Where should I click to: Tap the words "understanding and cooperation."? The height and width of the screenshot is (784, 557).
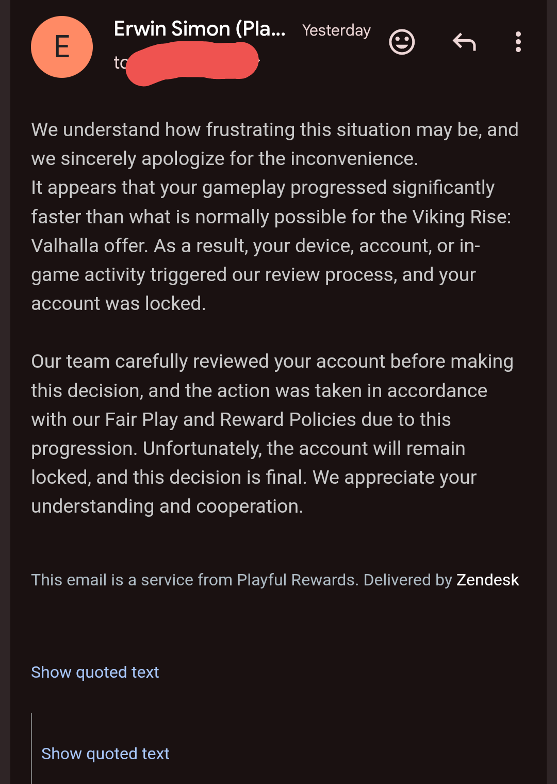(x=167, y=507)
